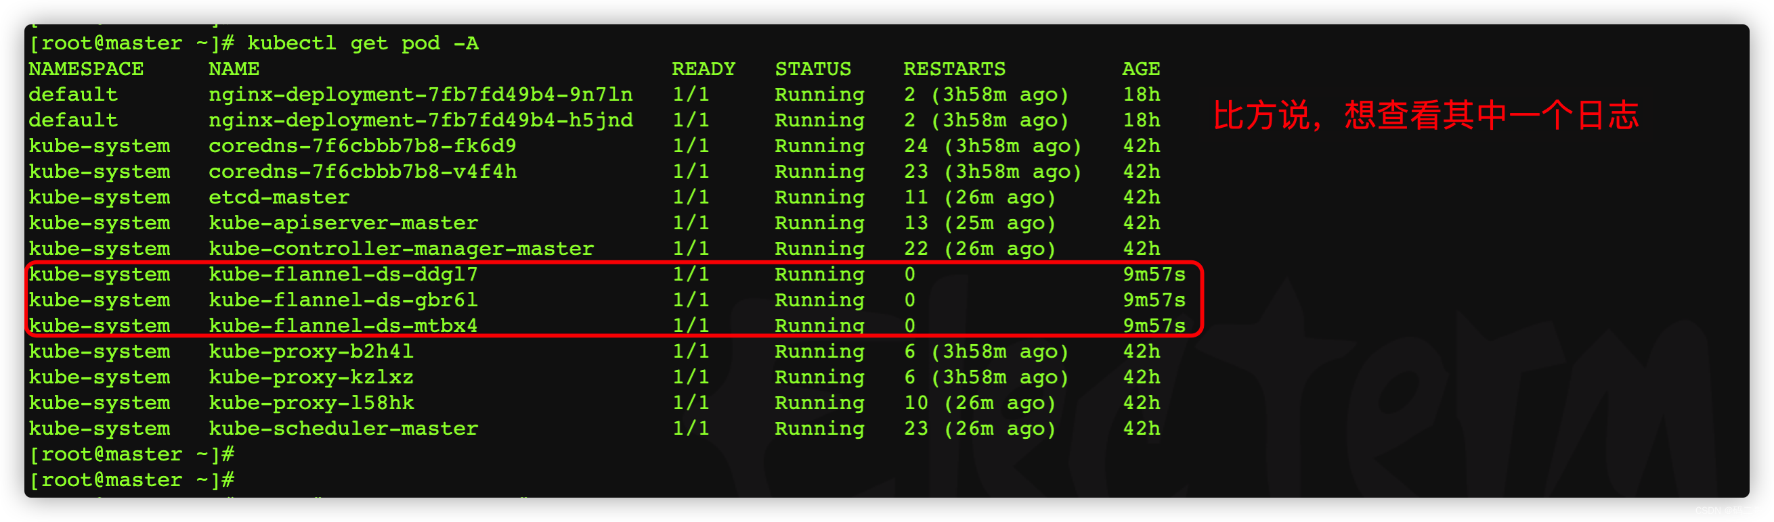Select pod name kube-proxy-l58hk
1774x522 pixels.
311,403
